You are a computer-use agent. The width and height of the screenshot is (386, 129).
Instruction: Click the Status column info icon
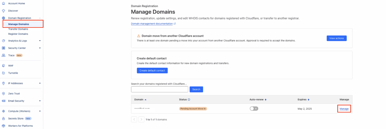click(189, 99)
